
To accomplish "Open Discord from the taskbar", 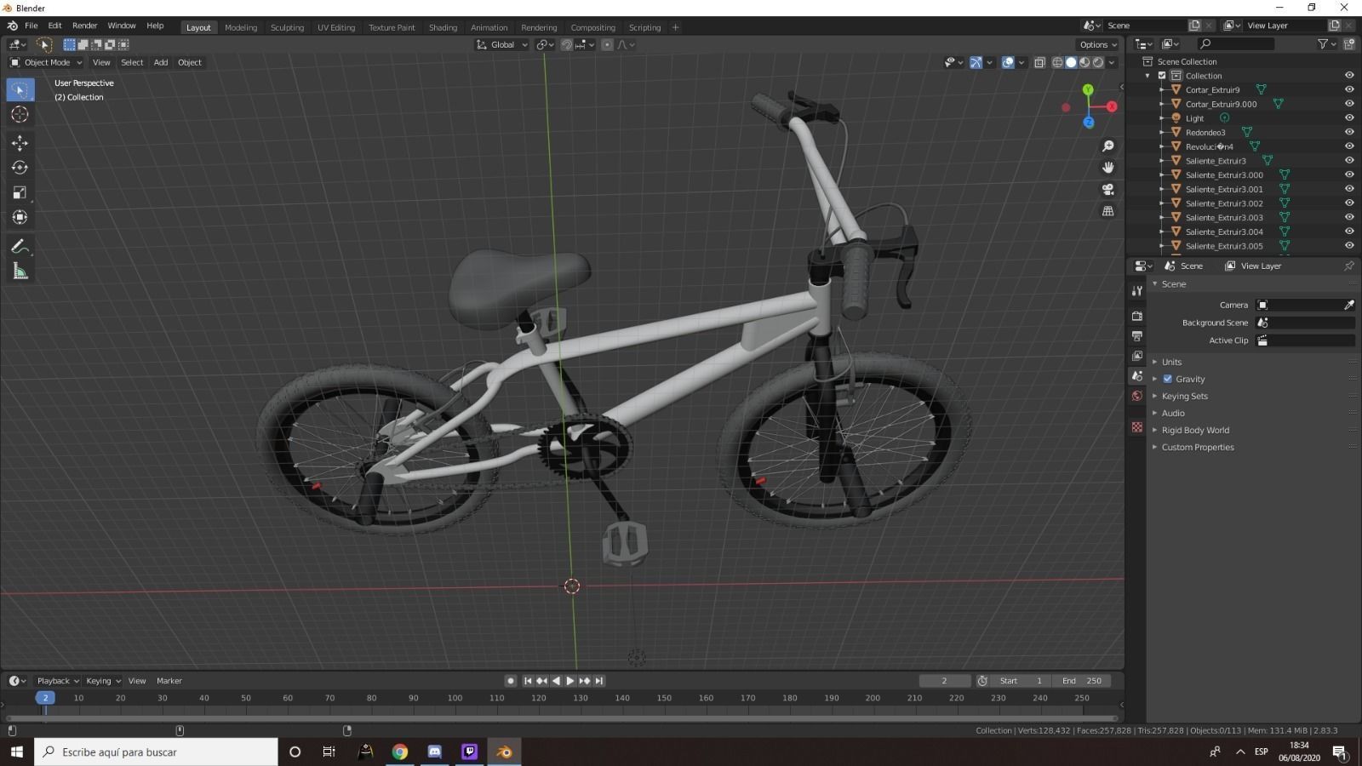I will coord(434,752).
